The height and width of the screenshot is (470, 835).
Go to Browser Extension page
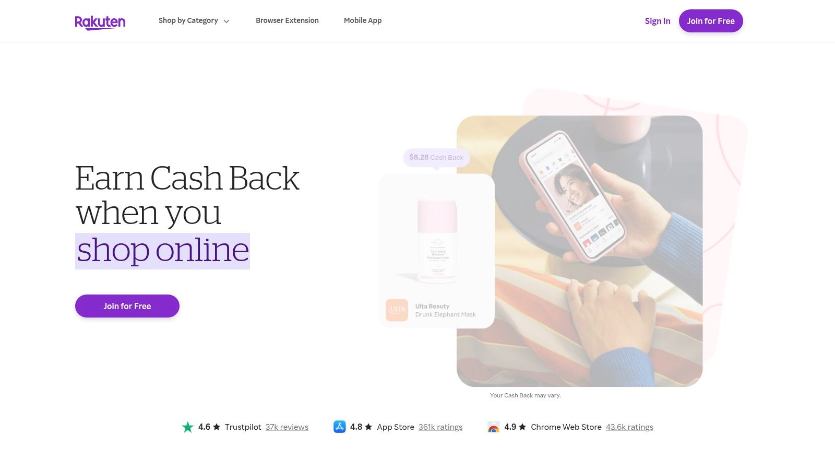coord(287,20)
